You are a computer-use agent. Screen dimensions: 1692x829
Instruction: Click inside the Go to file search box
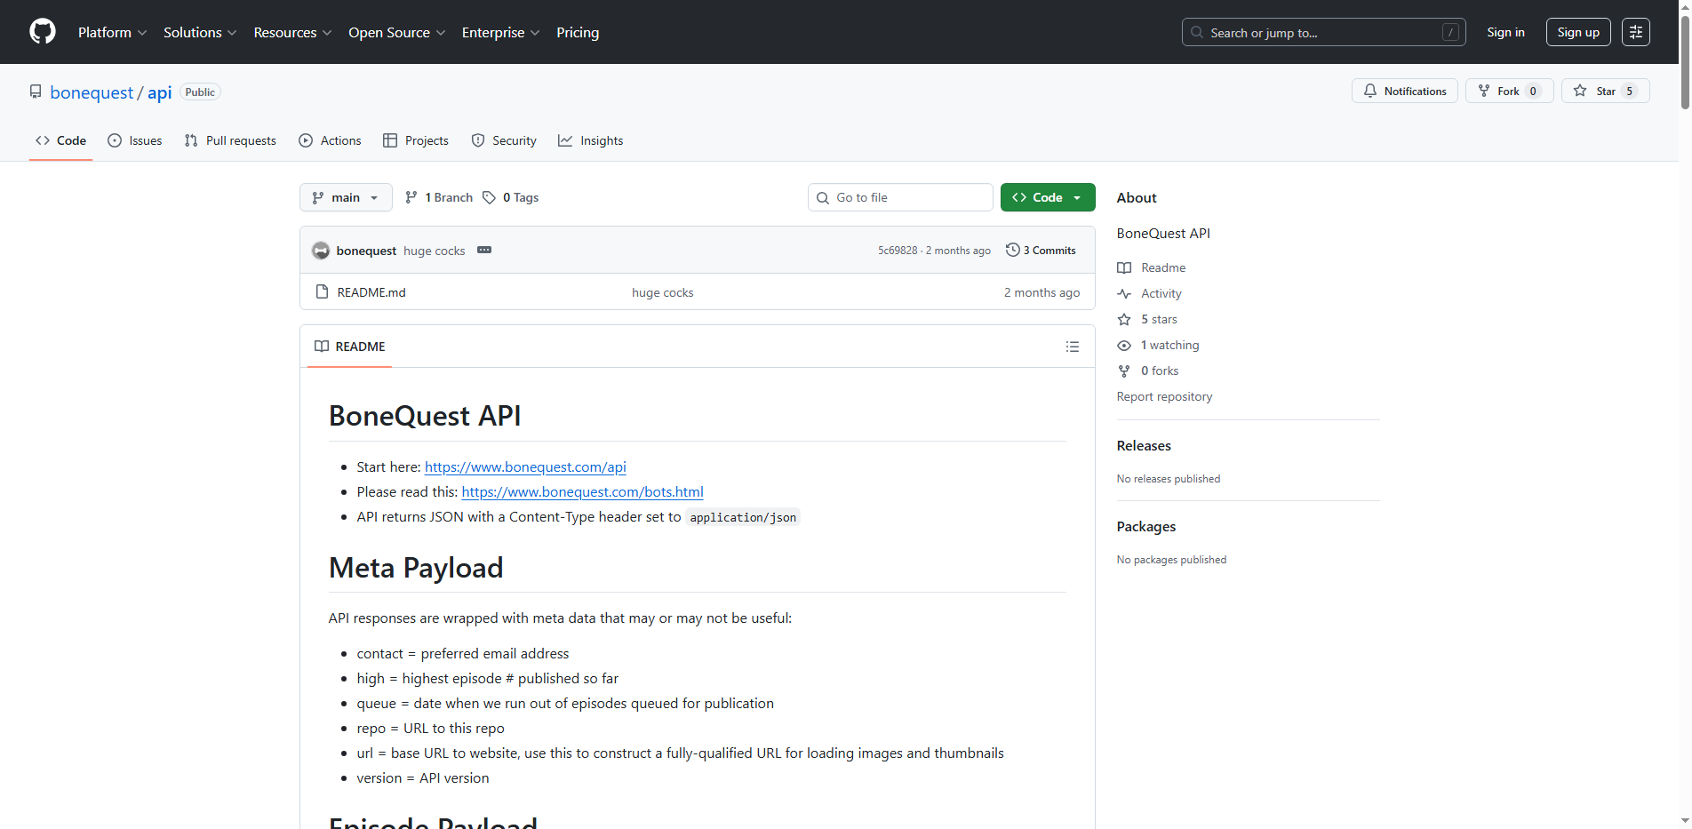tap(899, 197)
